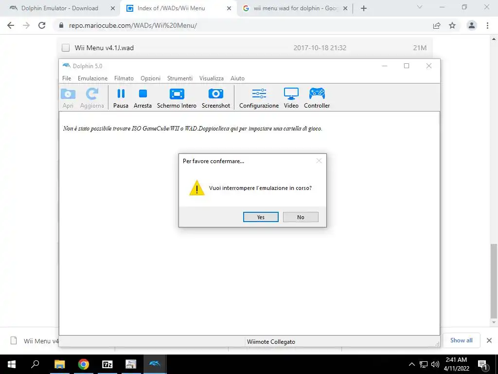The height and width of the screenshot is (374, 498).
Task: Click the Aggiorna refresh icon
Action: [92, 98]
